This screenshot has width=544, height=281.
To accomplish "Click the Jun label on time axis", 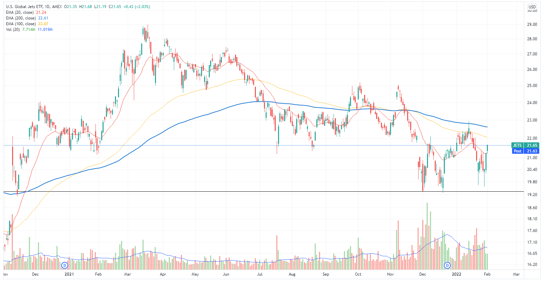I will click(226, 274).
